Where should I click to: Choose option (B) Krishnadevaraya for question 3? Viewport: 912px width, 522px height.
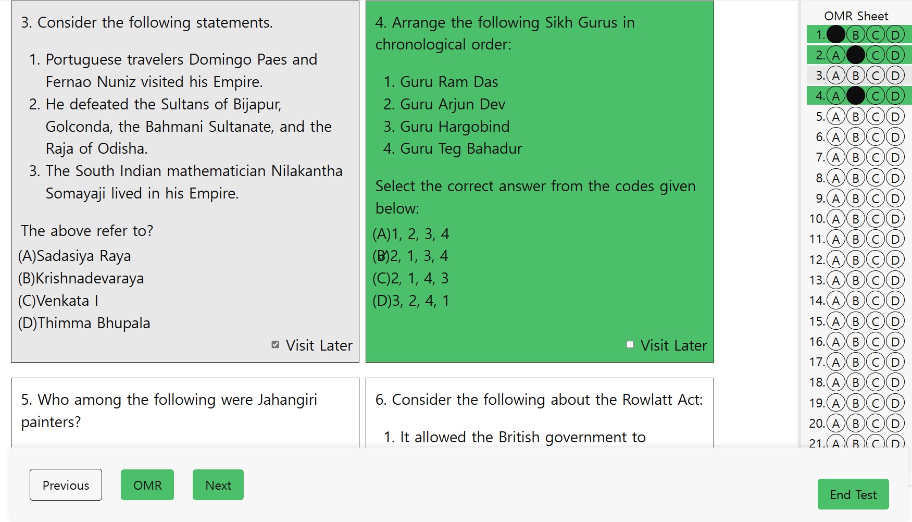tap(81, 279)
